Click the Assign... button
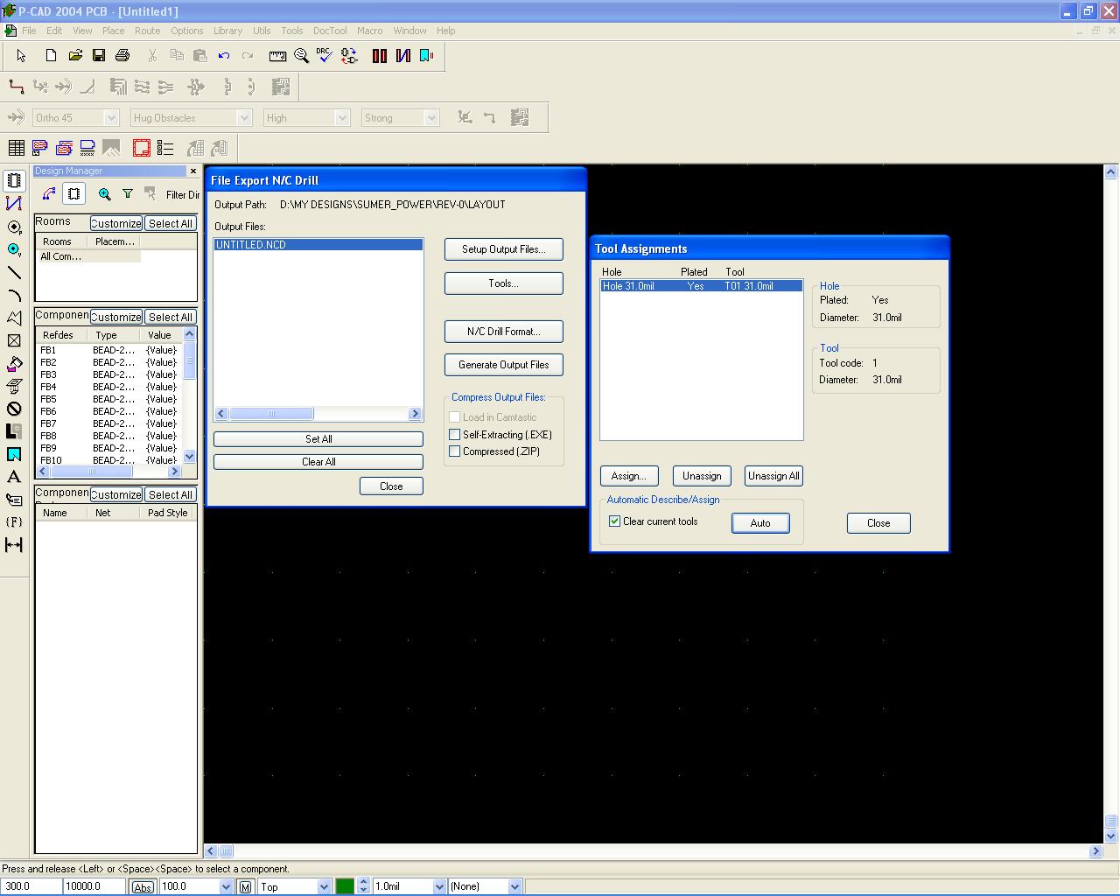The width and height of the screenshot is (1120, 896). [x=629, y=476]
